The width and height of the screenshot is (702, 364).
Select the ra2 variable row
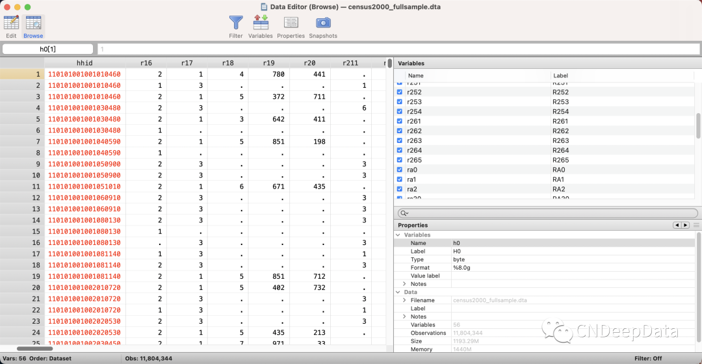point(545,189)
